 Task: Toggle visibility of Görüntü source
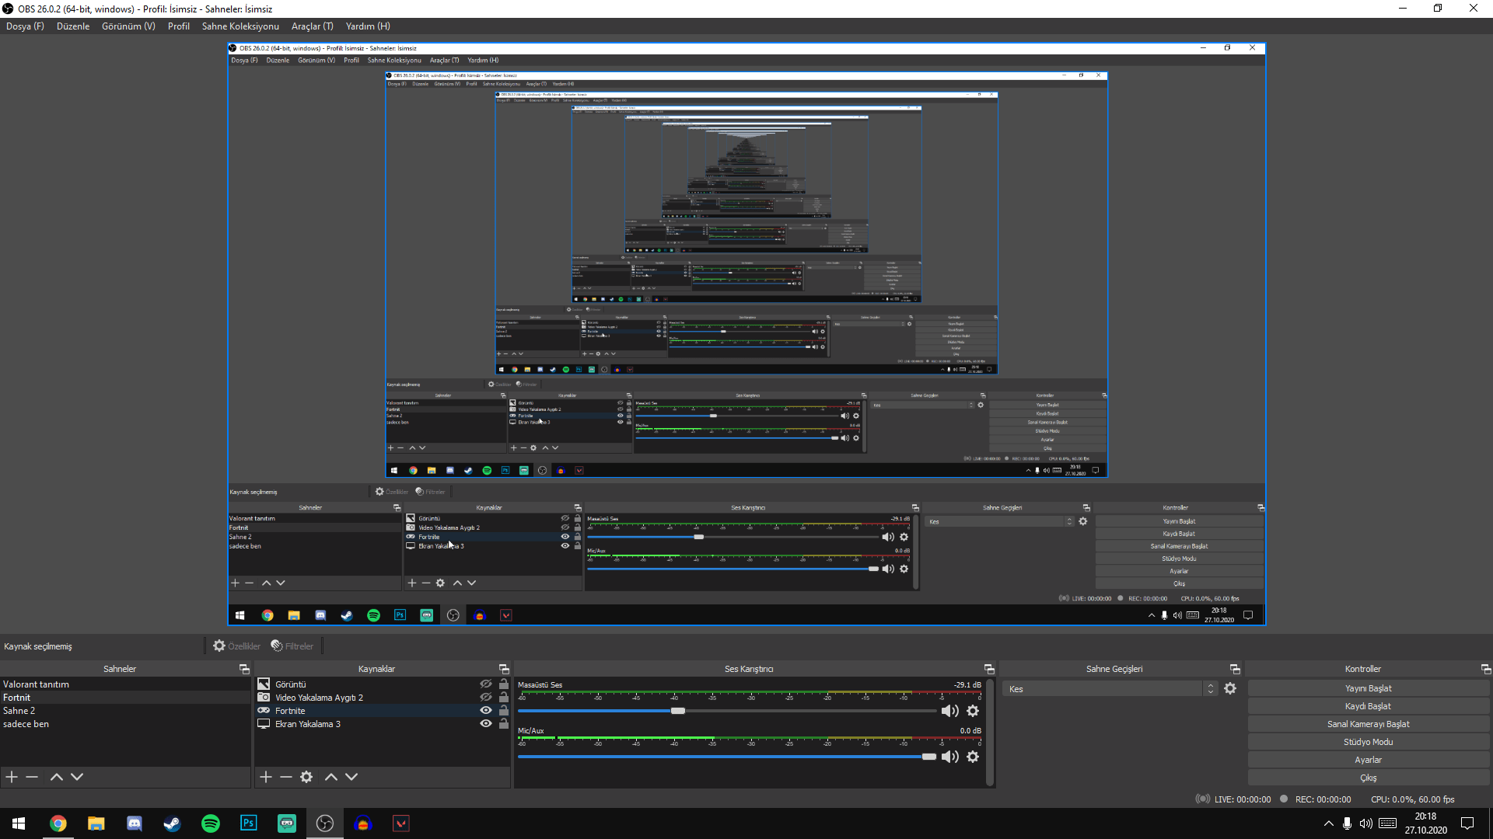486,684
